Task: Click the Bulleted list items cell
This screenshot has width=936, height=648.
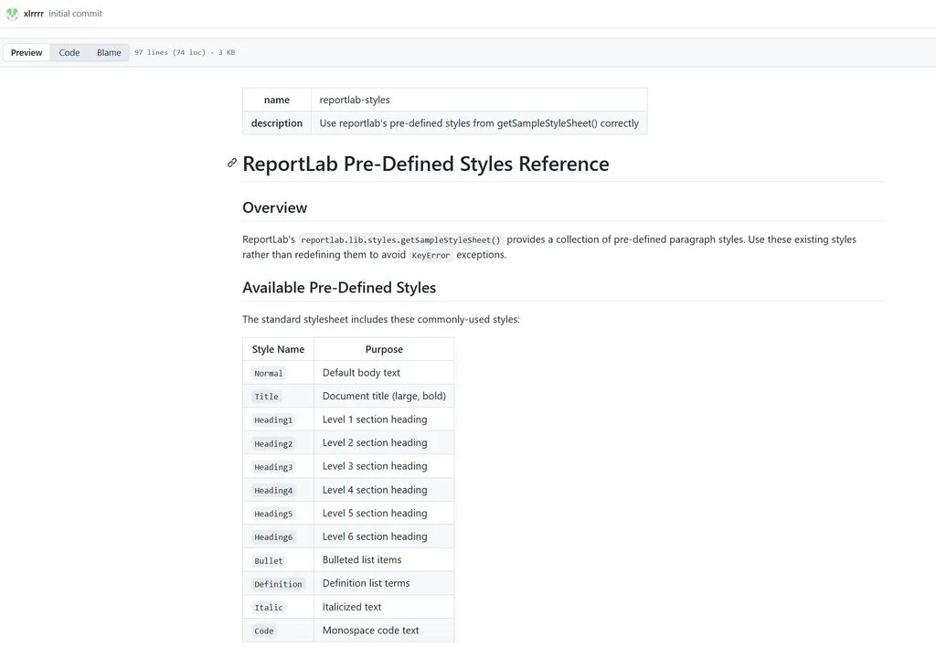Action: pos(384,560)
